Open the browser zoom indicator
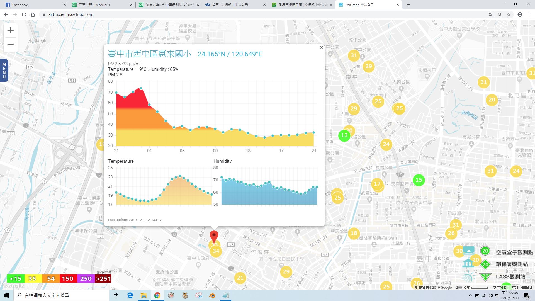 500,14
